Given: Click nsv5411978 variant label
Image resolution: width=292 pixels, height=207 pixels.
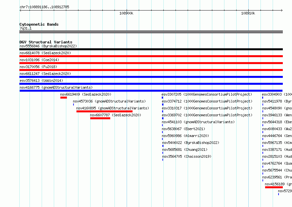Looking at the screenshot, I should click(x=277, y=101).
